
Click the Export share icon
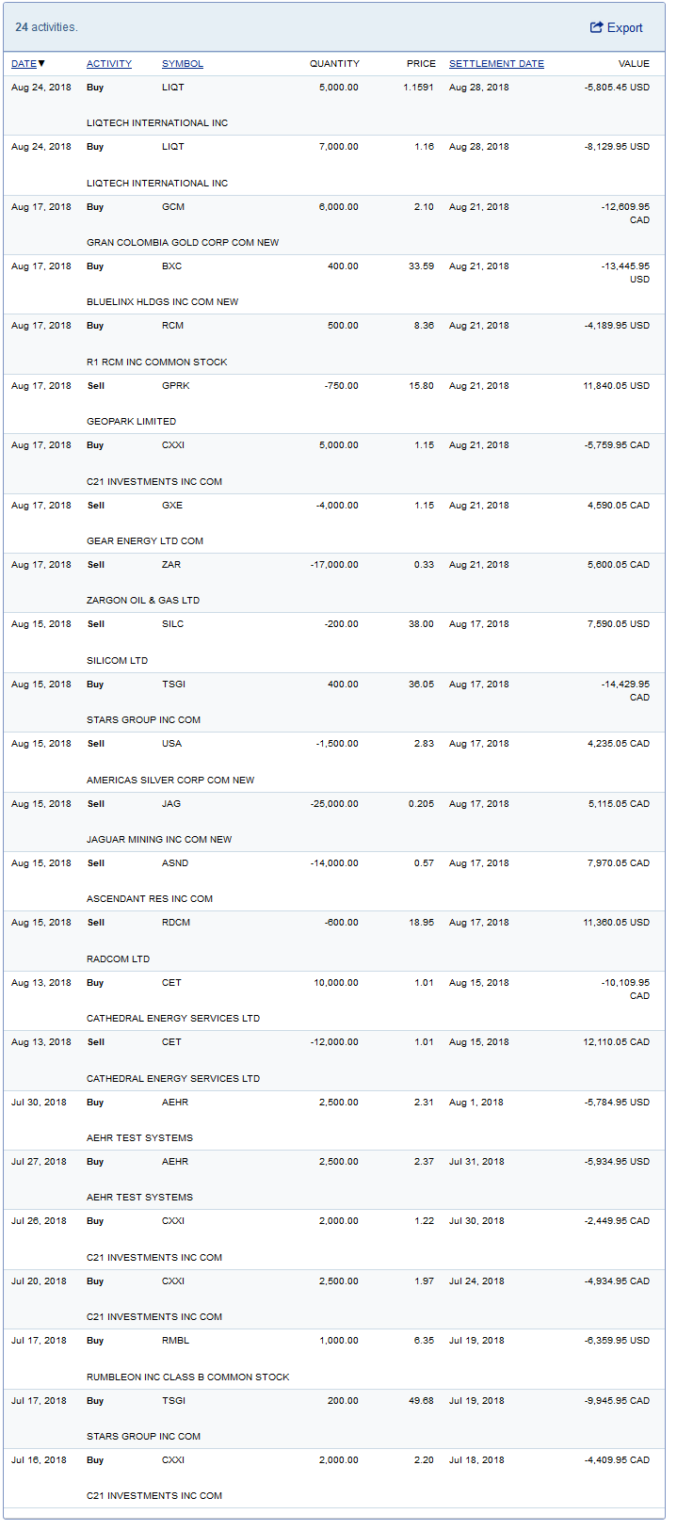pos(596,27)
